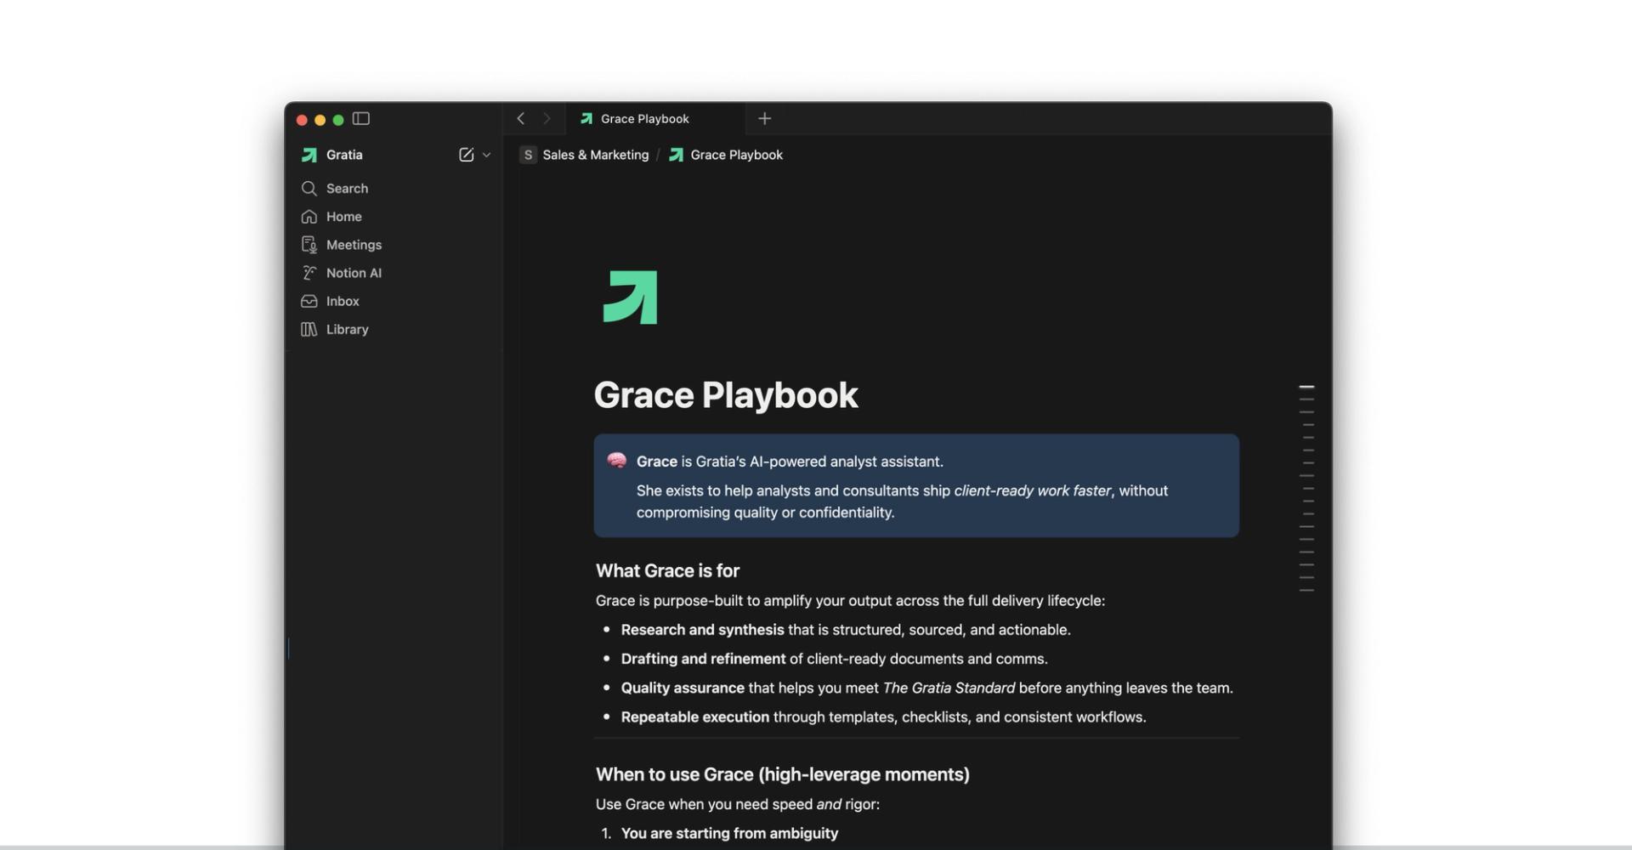The width and height of the screenshot is (1632, 850).
Task: Open the Inbox
Action: point(343,301)
